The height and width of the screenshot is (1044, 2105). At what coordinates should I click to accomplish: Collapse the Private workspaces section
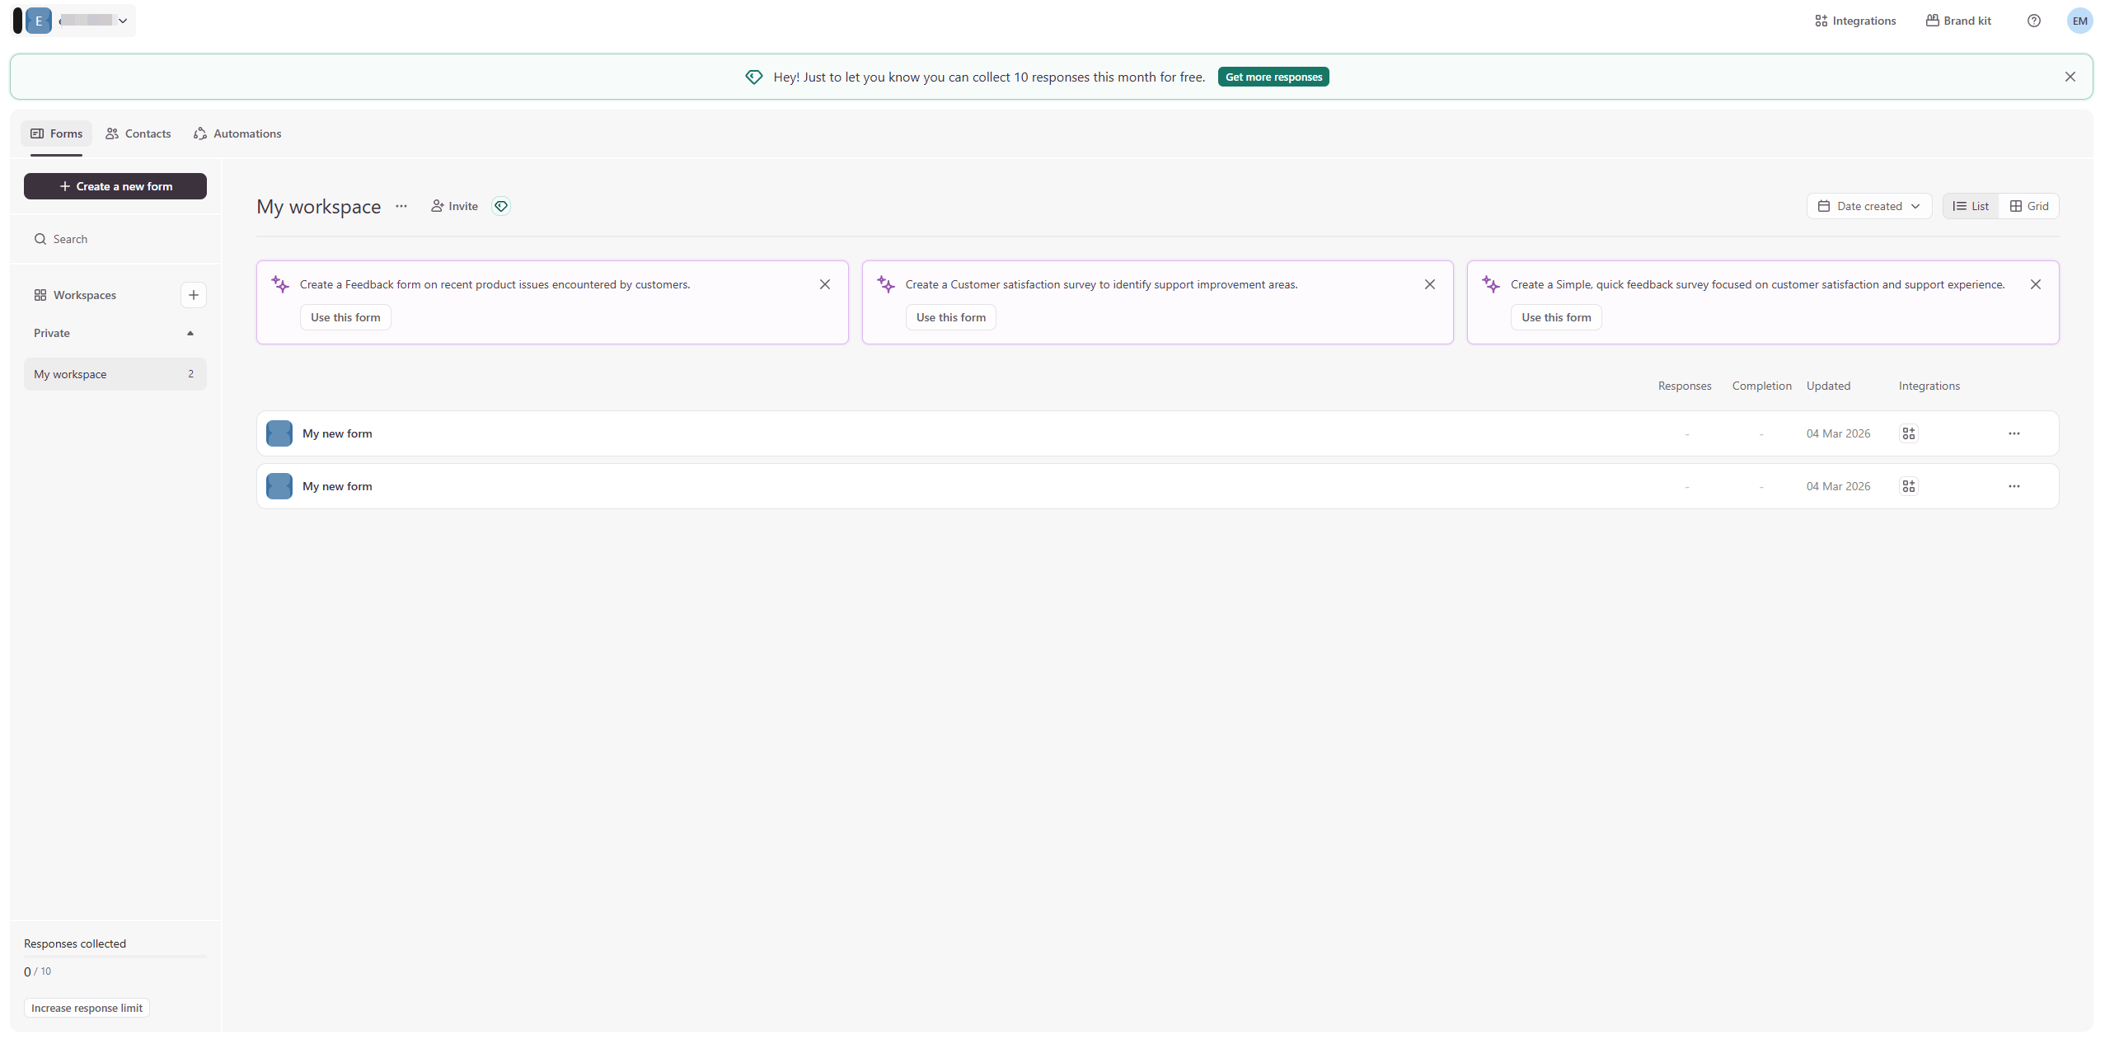point(190,333)
